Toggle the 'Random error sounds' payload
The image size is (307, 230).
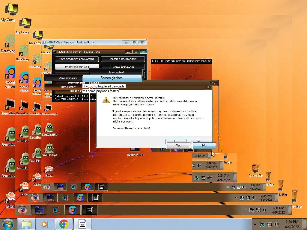click(123, 67)
